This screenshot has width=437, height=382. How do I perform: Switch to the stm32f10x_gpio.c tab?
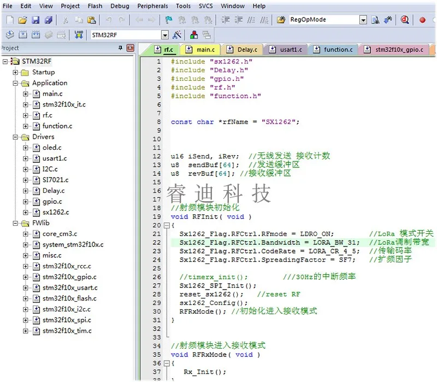tap(399, 50)
